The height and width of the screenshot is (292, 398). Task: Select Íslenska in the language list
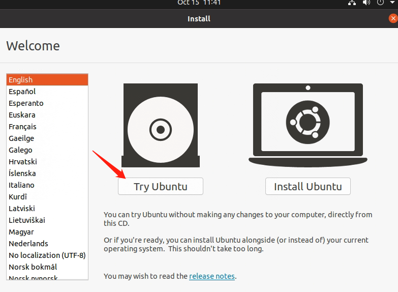[x=47, y=173]
